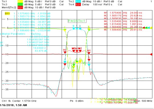Viewport: 154px width, 109px height.
Task: Click marker 5 readout -43.475 dB
Action: click(43, 25)
